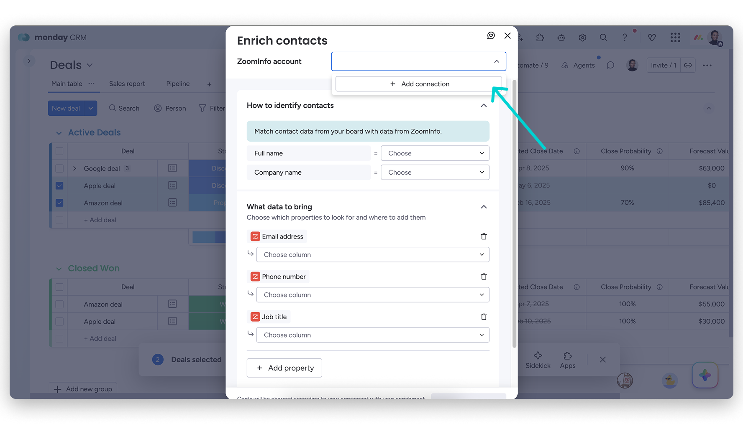Image resolution: width=743 pixels, height=424 pixels.
Task: Click Add new group button
Action: (x=83, y=389)
